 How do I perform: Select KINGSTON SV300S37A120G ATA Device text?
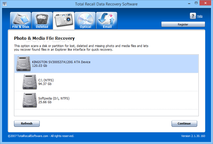[61, 62]
